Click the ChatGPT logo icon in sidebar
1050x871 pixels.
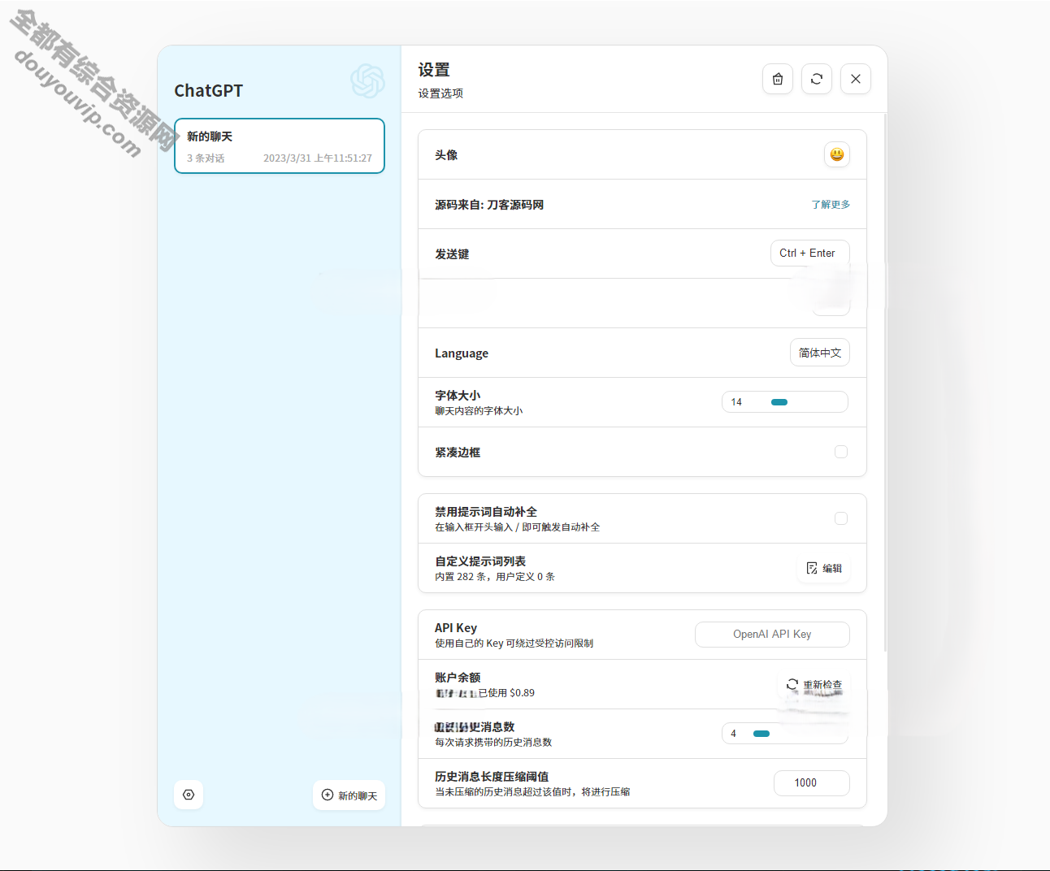point(367,81)
